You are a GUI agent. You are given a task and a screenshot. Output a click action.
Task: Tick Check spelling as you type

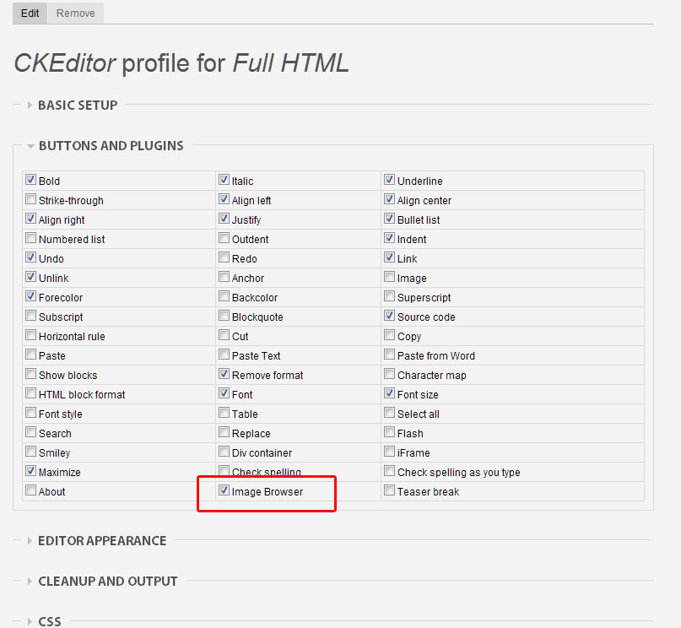pyautogui.click(x=390, y=471)
